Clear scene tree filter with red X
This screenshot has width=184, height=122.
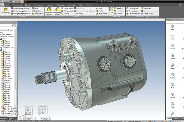coord(13,25)
